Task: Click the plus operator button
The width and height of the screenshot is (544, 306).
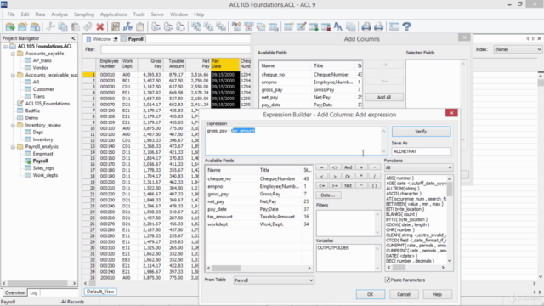Action: pyautogui.click(x=361, y=167)
